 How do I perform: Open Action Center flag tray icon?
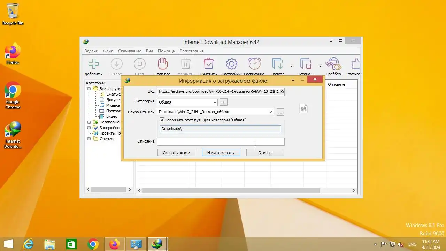384,244
